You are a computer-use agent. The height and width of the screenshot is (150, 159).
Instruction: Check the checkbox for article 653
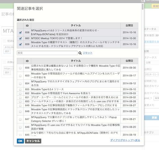pos(20,76)
